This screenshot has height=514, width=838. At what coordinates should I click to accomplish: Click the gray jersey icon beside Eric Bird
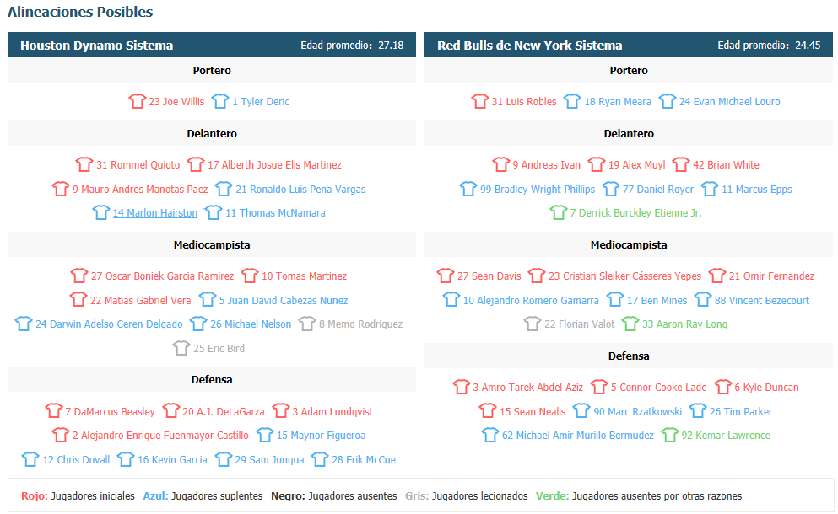(181, 348)
